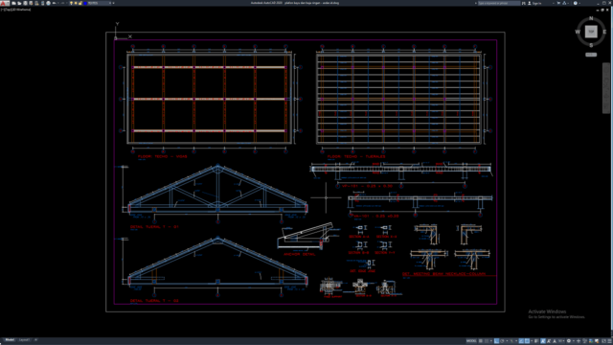Click the TOP face of the ViewCube
This screenshot has height=345, width=613.
(591, 32)
